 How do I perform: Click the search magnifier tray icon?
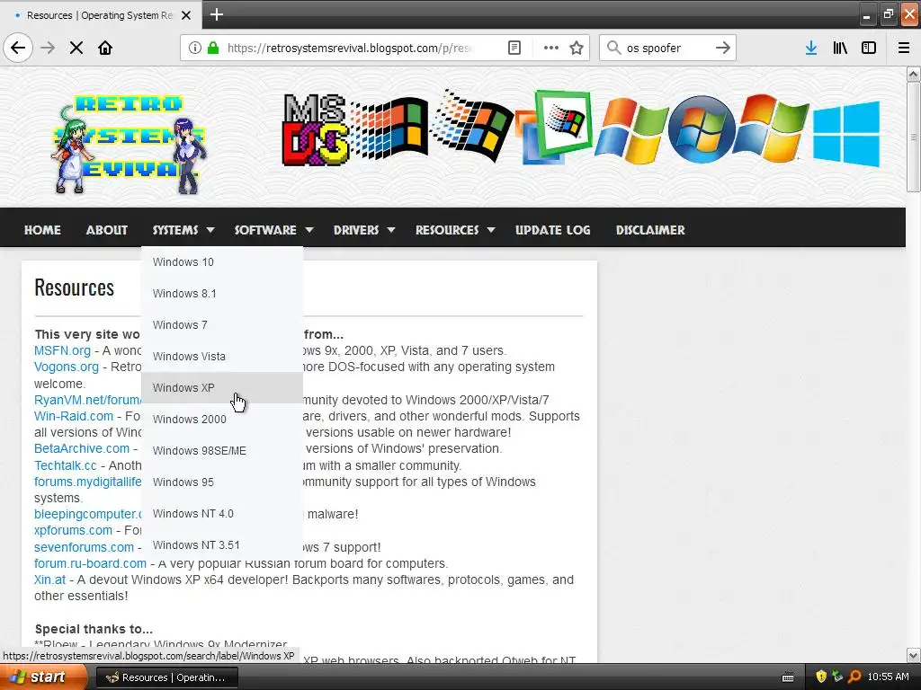[x=854, y=677]
